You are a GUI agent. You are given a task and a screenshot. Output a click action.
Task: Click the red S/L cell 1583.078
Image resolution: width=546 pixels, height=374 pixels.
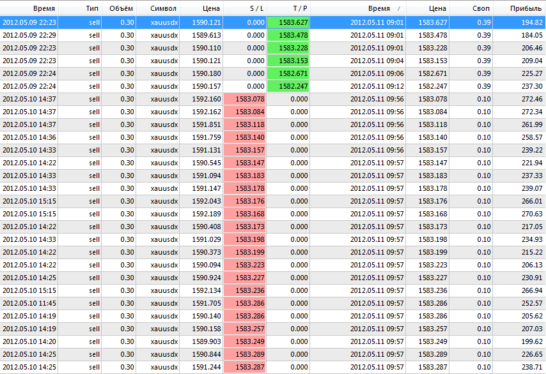click(x=244, y=99)
